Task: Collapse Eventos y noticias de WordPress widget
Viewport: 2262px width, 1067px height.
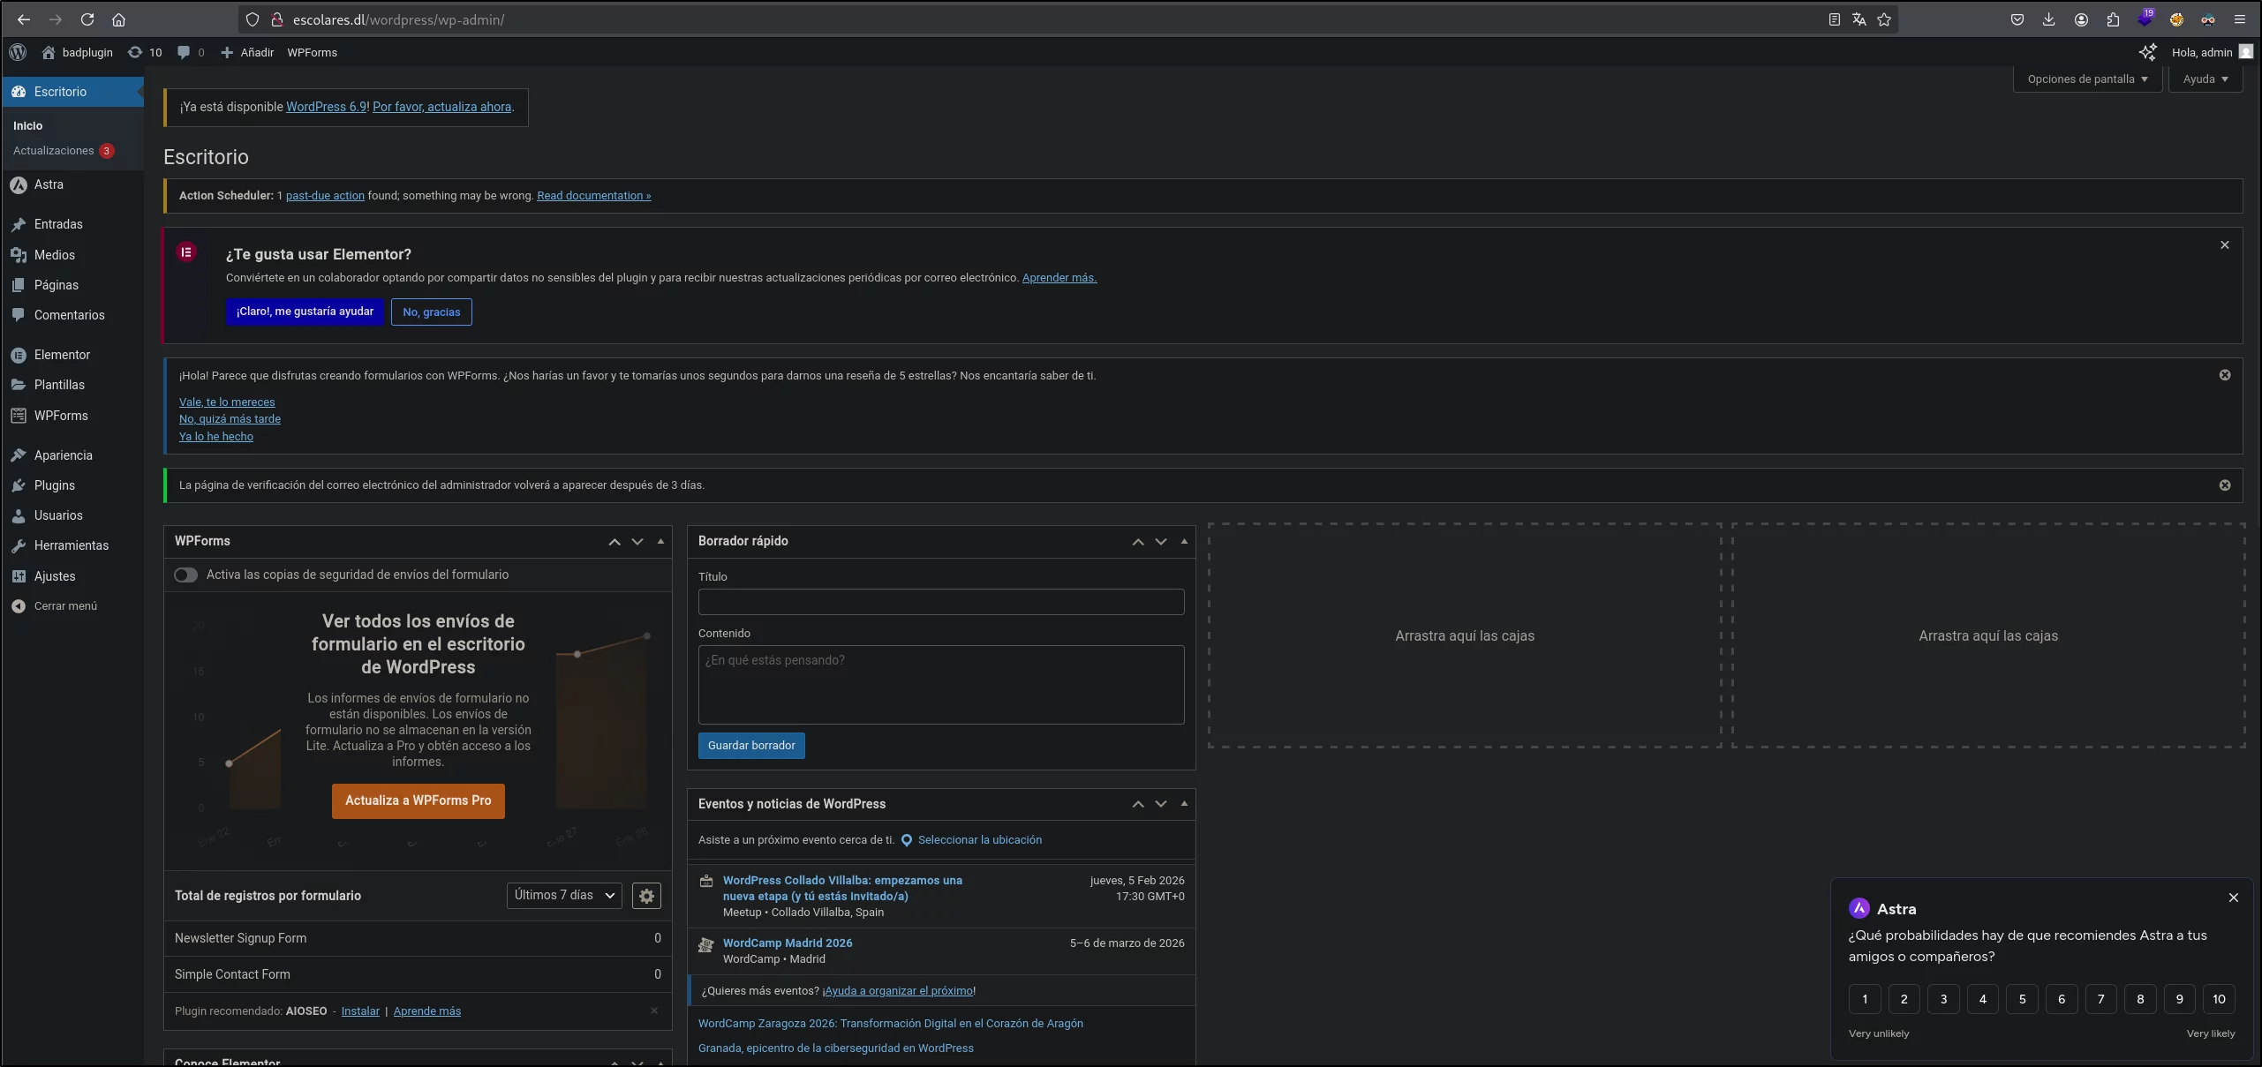Action: pos(1184,804)
